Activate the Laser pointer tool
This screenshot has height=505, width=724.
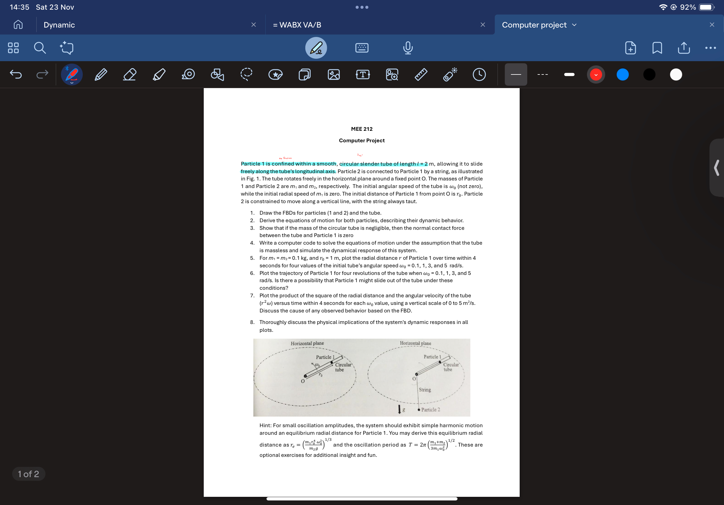click(450, 74)
